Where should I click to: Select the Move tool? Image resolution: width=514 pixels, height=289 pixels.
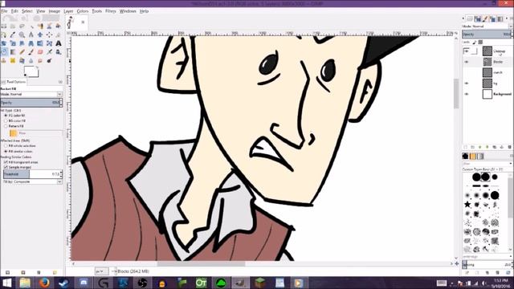pyautogui.click(x=40, y=35)
